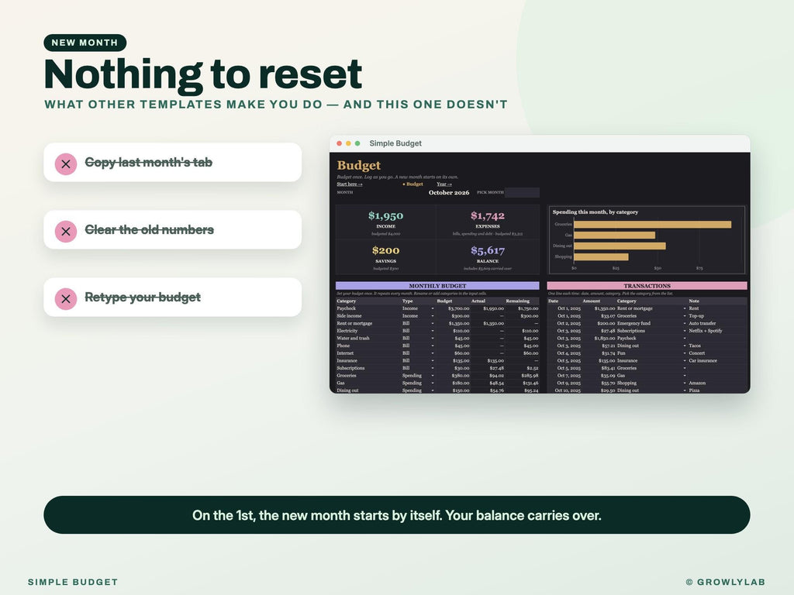Open category dropdown for the Fun transaction
794x595 pixels.
click(685, 353)
